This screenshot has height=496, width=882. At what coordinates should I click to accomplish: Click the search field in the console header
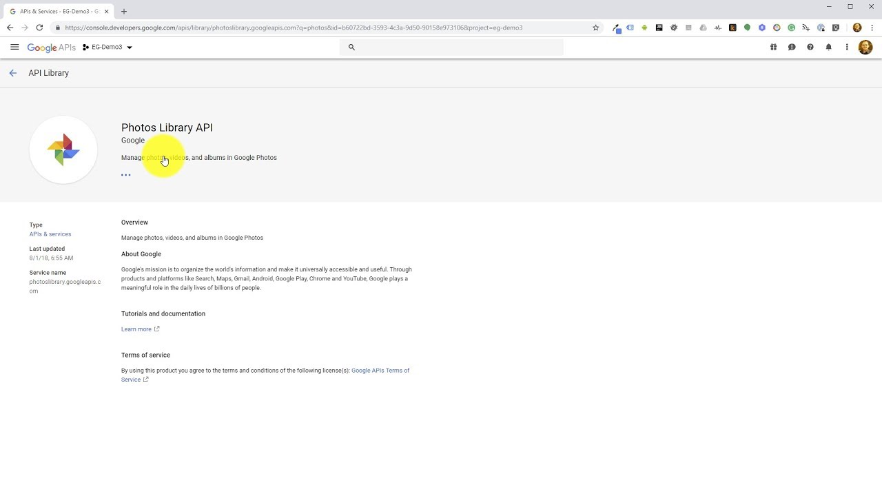451,47
